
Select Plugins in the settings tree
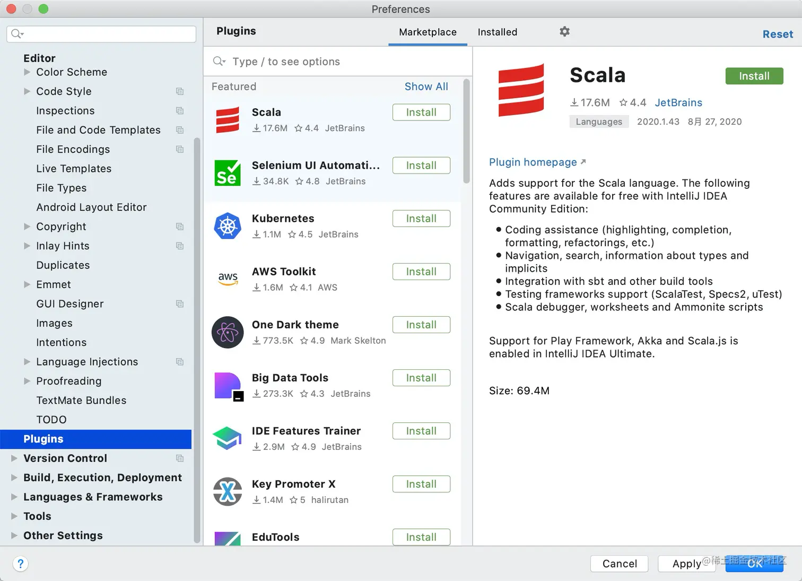(x=96, y=439)
